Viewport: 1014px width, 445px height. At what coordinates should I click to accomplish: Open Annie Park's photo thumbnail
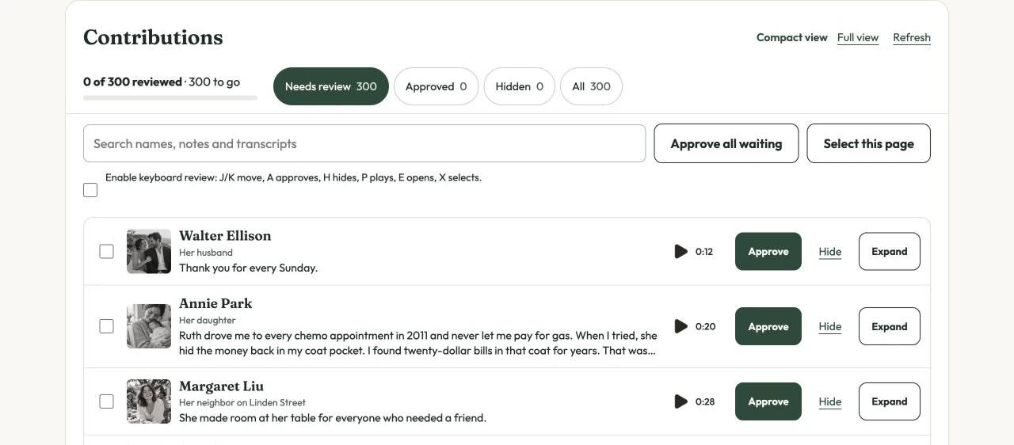149,326
